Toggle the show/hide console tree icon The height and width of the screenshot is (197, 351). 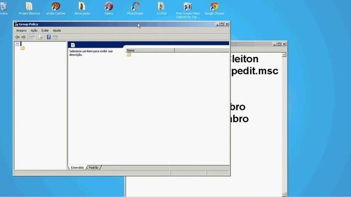pyautogui.click(x=32, y=37)
